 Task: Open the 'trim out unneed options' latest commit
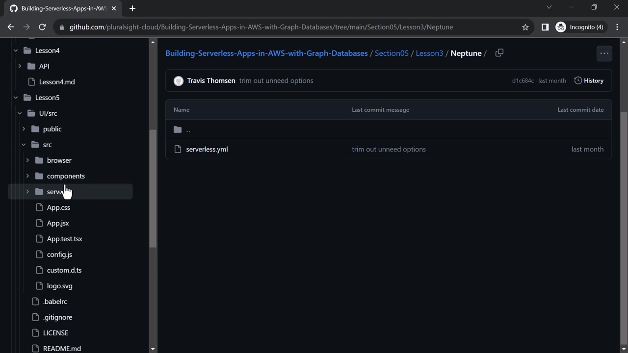[x=276, y=80]
